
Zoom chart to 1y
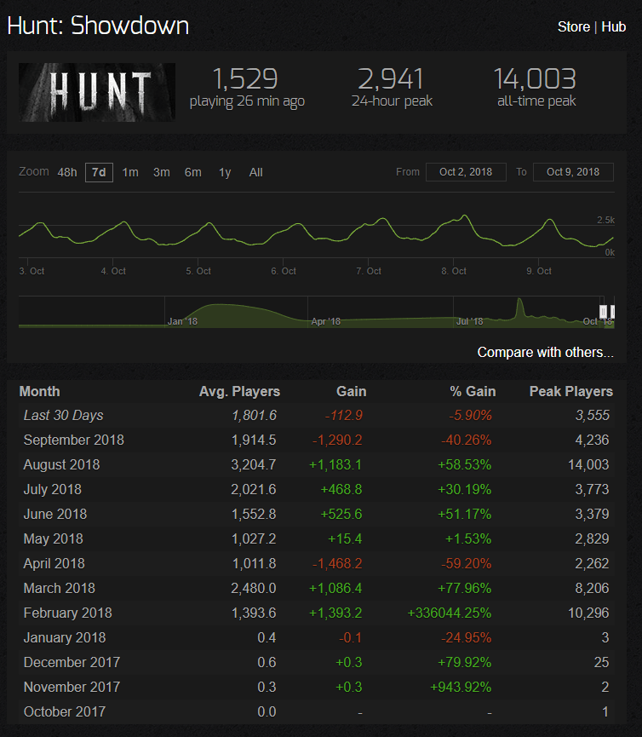[x=225, y=172]
